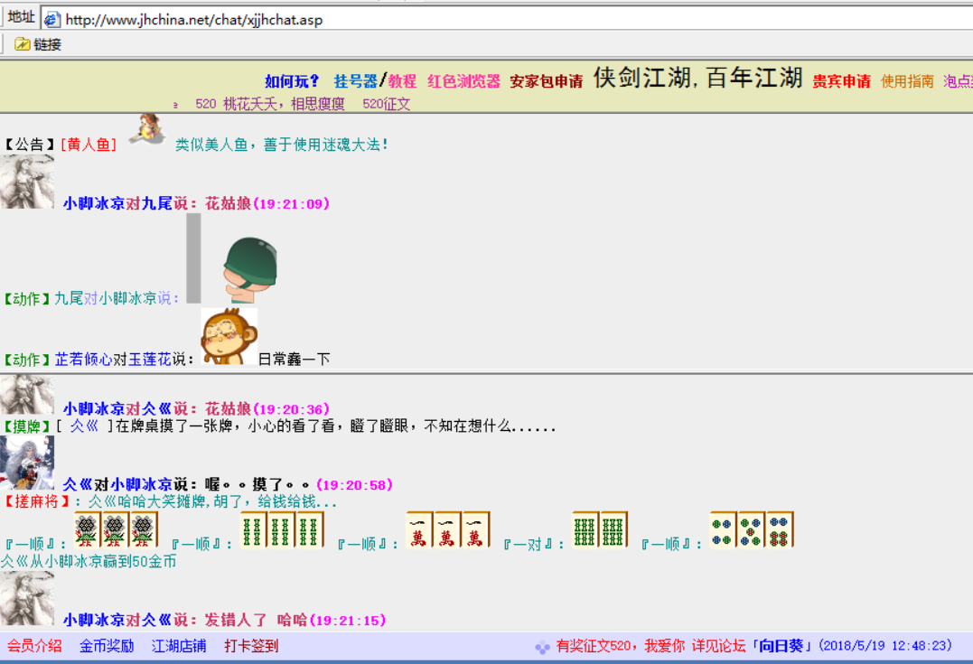Click the IE page icon in address bar

click(52, 20)
